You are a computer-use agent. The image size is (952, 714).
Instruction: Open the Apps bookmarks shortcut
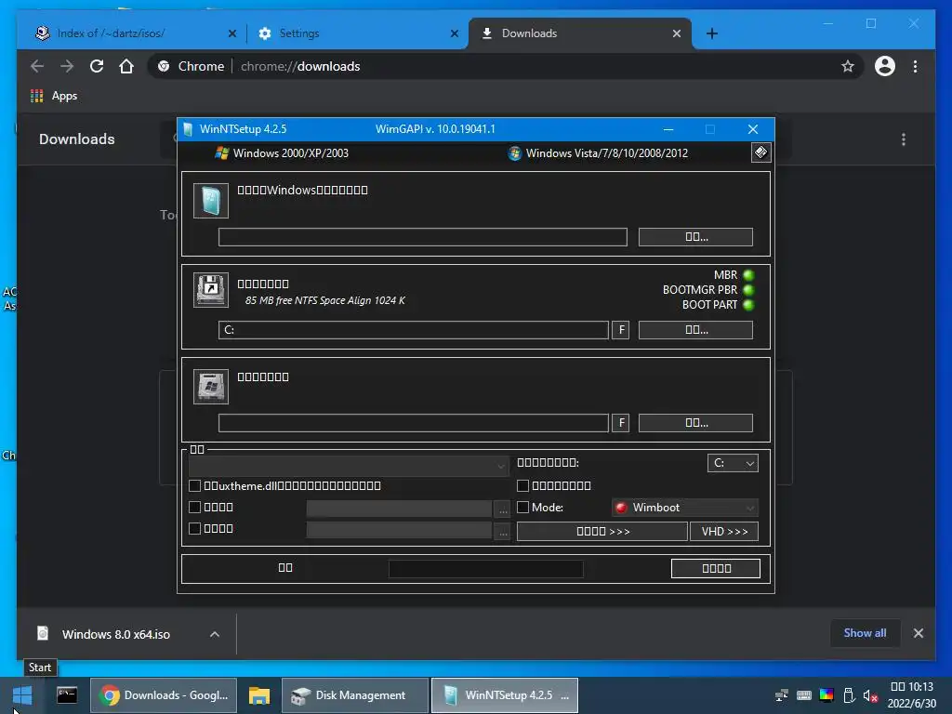(x=54, y=96)
